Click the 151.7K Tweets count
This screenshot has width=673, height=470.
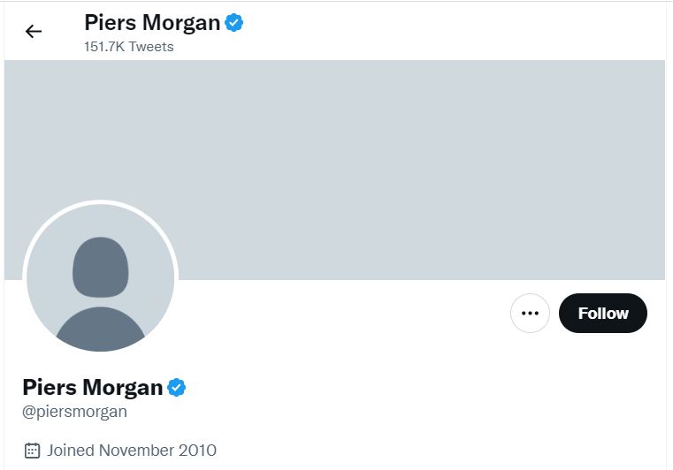click(x=129, y=46)
